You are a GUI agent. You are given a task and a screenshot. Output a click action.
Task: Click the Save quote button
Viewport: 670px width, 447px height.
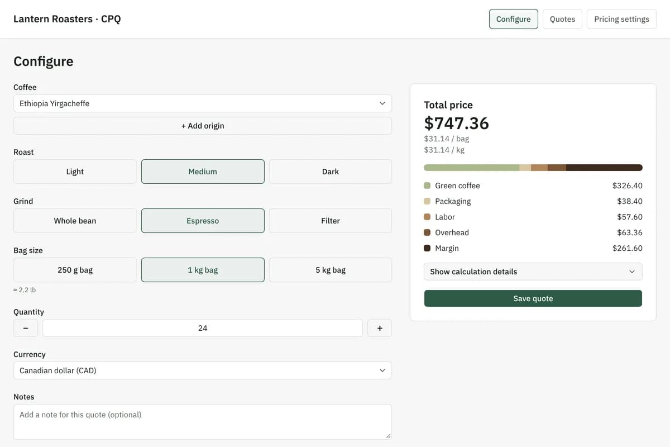[533, 298]
